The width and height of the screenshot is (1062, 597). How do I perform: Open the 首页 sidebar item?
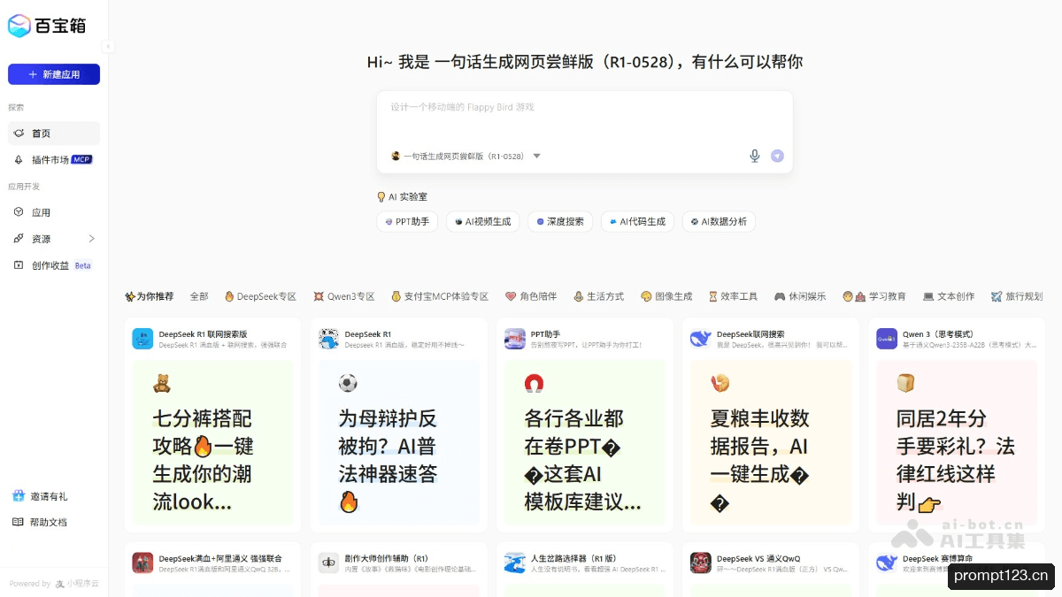[54, 133]
